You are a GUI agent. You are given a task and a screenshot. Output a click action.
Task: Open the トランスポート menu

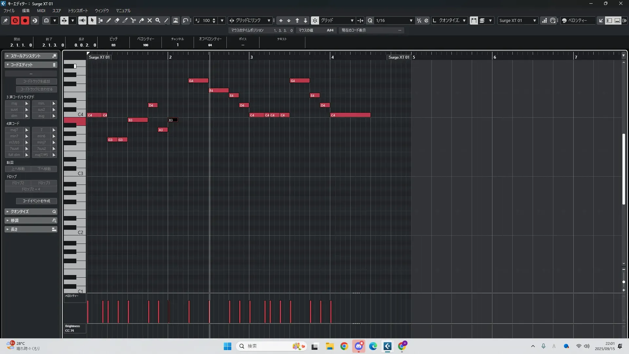pos(78,10)
